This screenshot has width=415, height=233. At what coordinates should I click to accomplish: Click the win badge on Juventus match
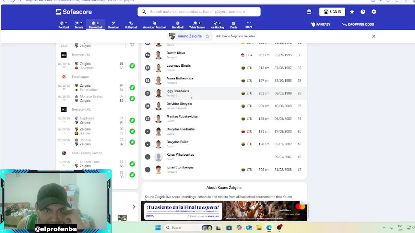132,66
